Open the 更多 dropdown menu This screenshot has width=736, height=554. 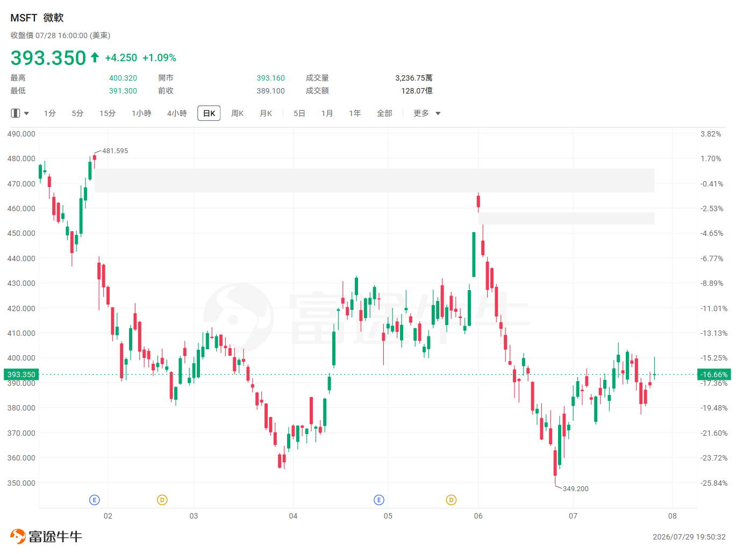(x=427, y=113)
